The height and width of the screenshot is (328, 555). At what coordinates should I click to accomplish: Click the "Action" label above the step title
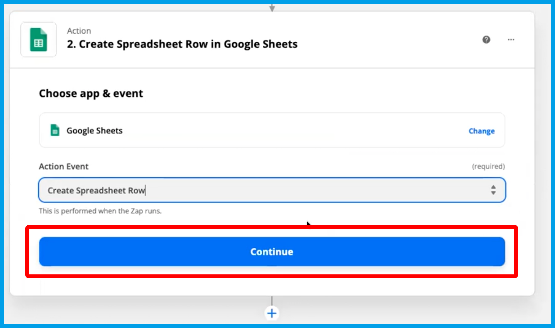tap(79, 31)
